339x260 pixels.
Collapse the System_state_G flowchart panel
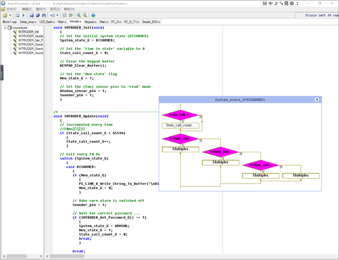pyautogui.click(x=316, y=100)
